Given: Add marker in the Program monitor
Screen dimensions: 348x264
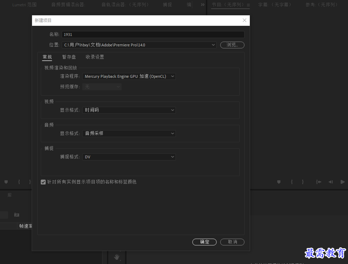Looking at the screenshot, I should [x=279, y=182].
